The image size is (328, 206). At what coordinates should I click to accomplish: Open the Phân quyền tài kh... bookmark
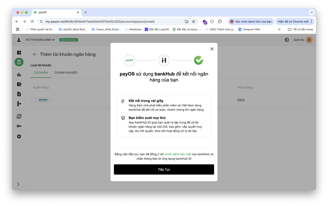pos(40,29)
